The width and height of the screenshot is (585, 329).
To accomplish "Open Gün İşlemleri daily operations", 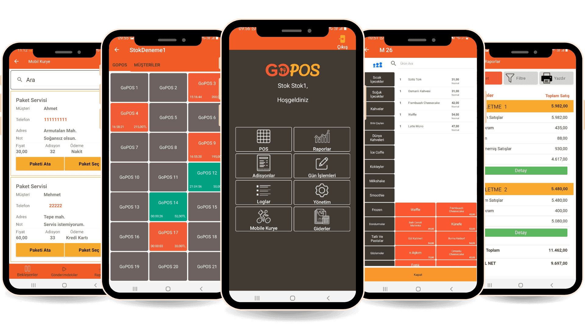I will tap(321, 166).
